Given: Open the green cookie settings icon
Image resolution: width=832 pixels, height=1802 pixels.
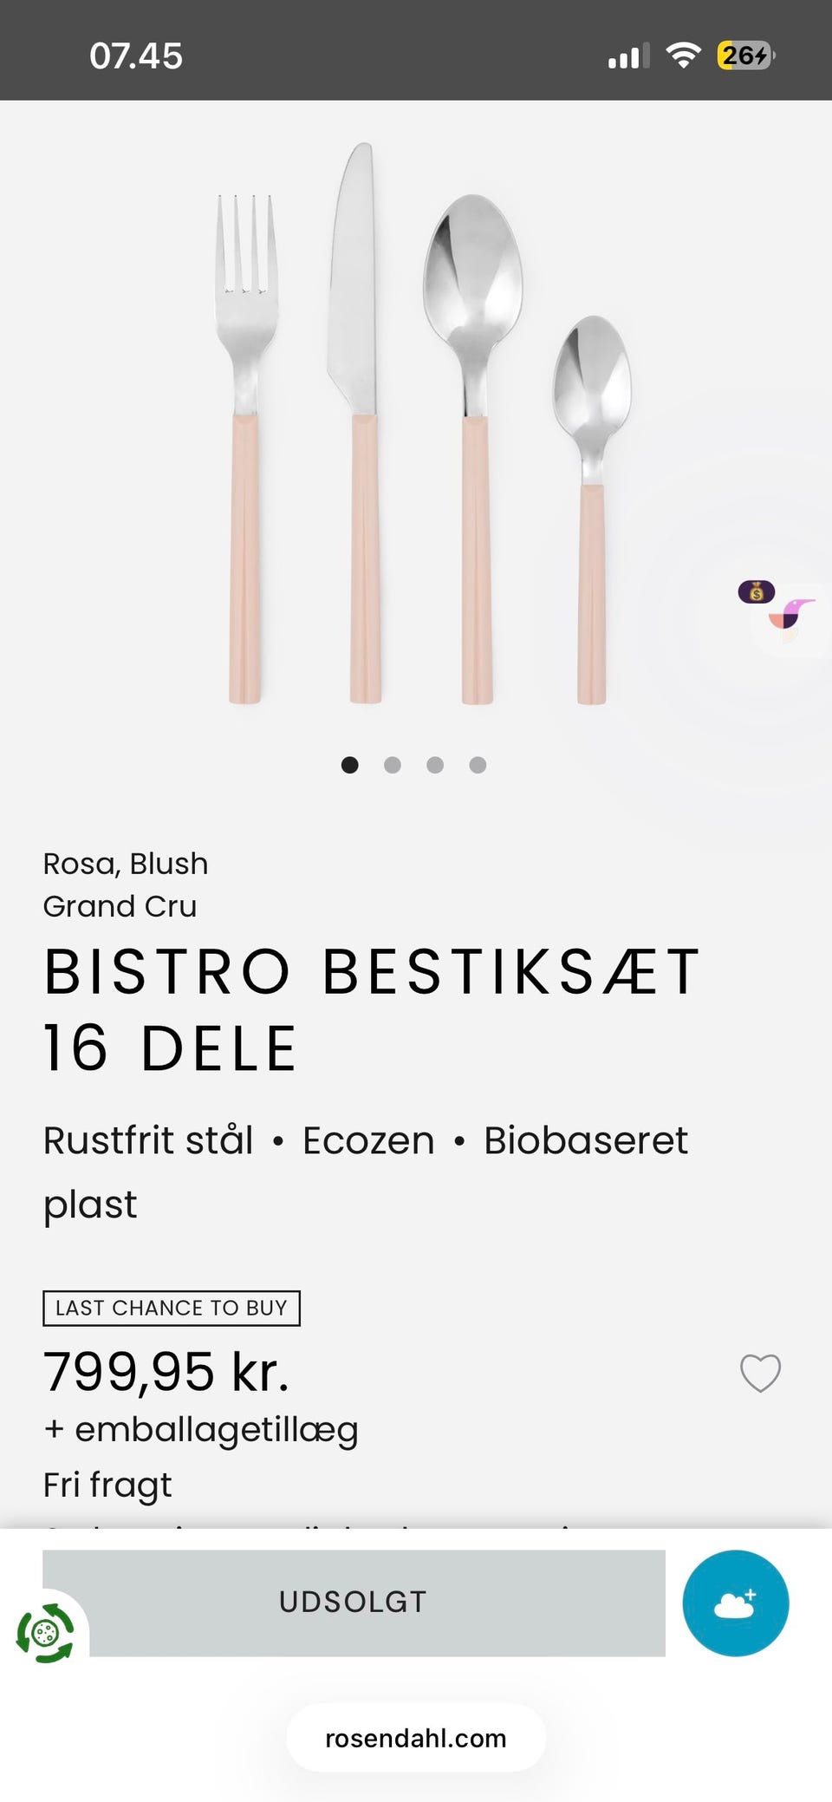Looking at the screenshot, I should pyautogui.click(x=45, y=1634).
